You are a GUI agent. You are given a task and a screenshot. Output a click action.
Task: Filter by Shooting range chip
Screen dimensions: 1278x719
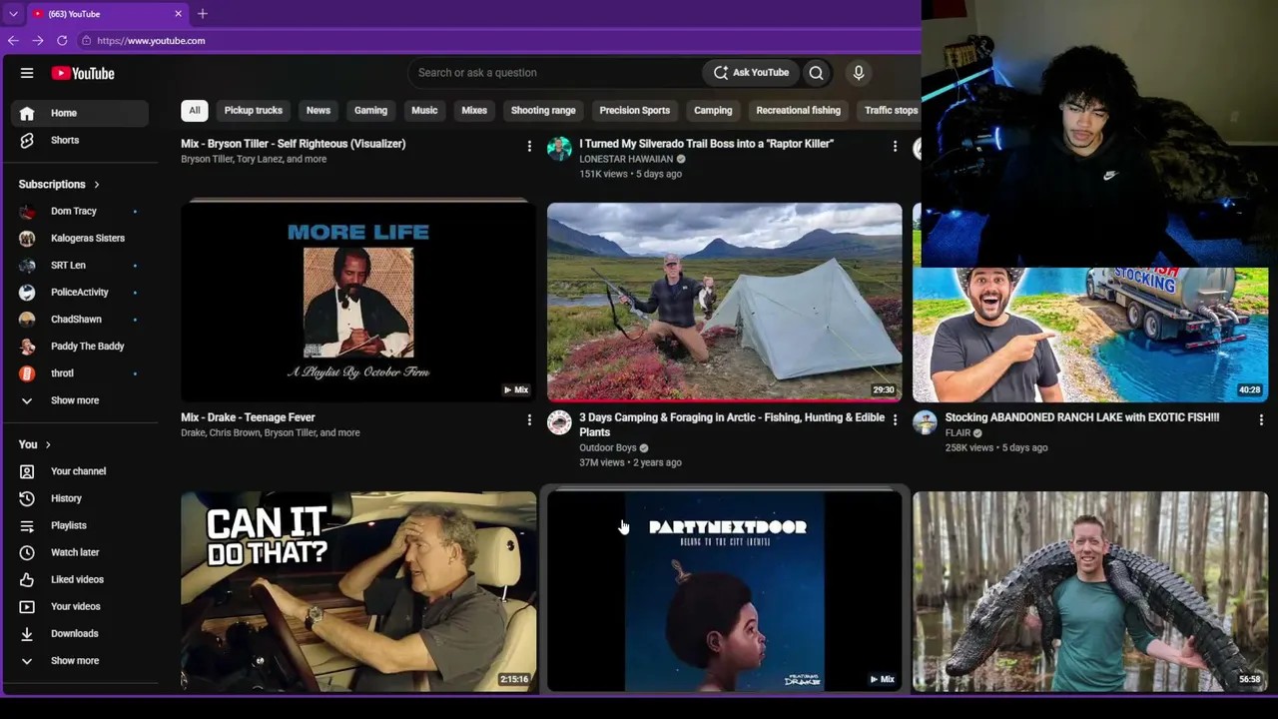[x=543, y=110]
